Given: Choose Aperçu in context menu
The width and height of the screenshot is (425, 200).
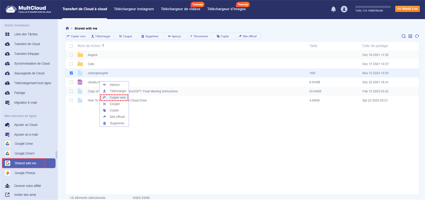Looking at the screenshot, I should (x=114, y=85).
